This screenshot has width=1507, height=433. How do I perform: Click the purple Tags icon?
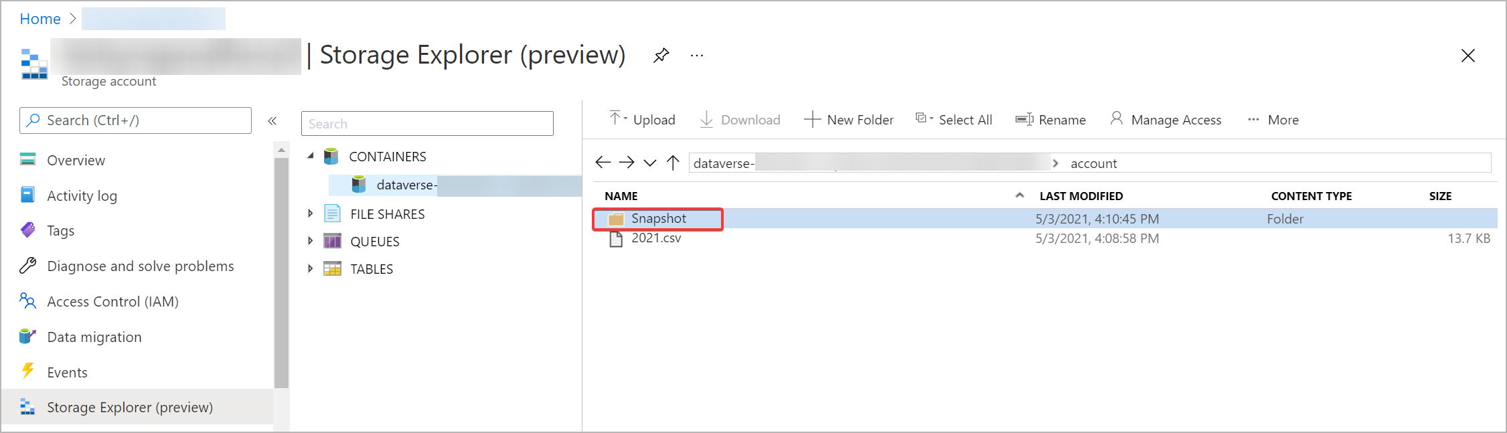27,230
